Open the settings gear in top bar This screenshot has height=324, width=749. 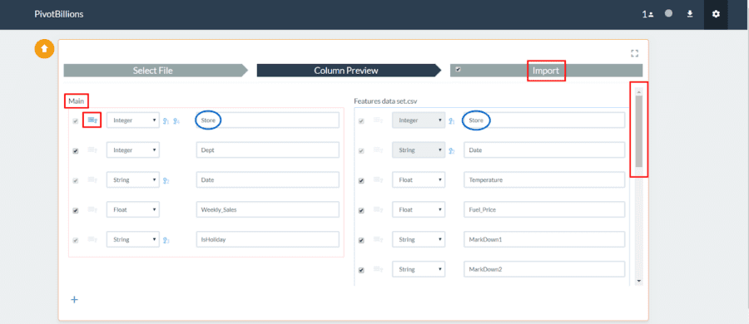tap(716, 14)
